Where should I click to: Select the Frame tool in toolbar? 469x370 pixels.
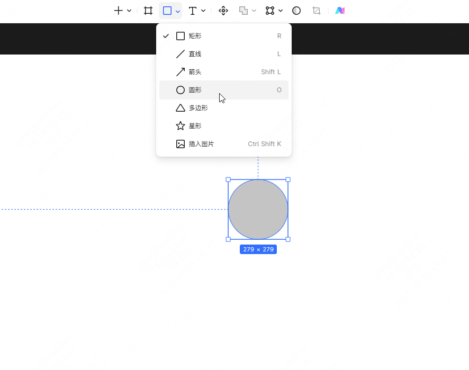tap(148, 11)
